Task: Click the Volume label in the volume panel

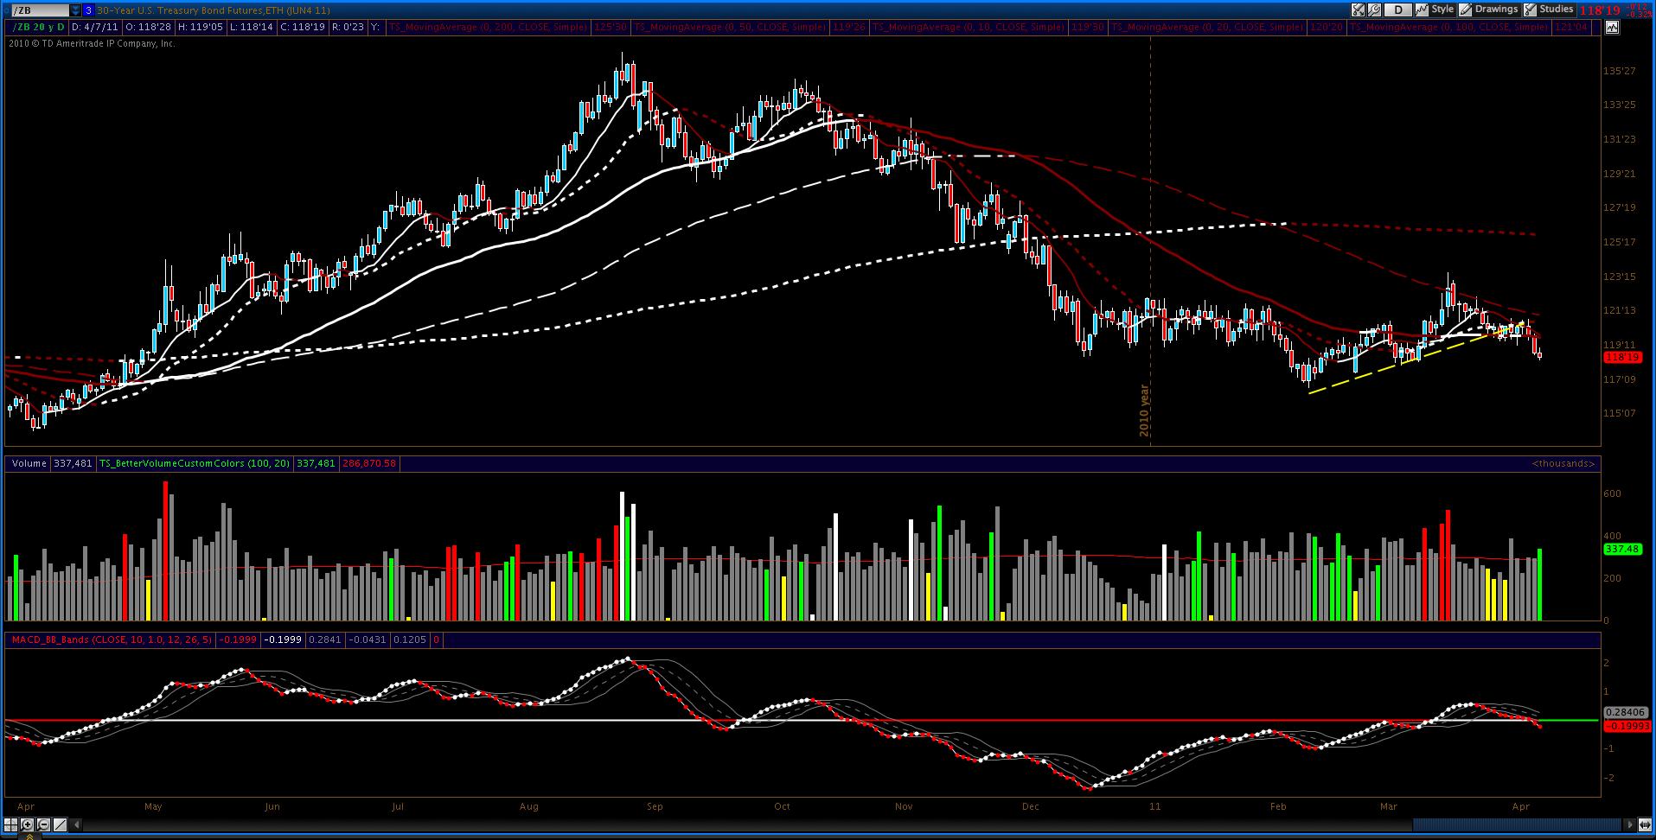Action: click(x=29, y=464)
